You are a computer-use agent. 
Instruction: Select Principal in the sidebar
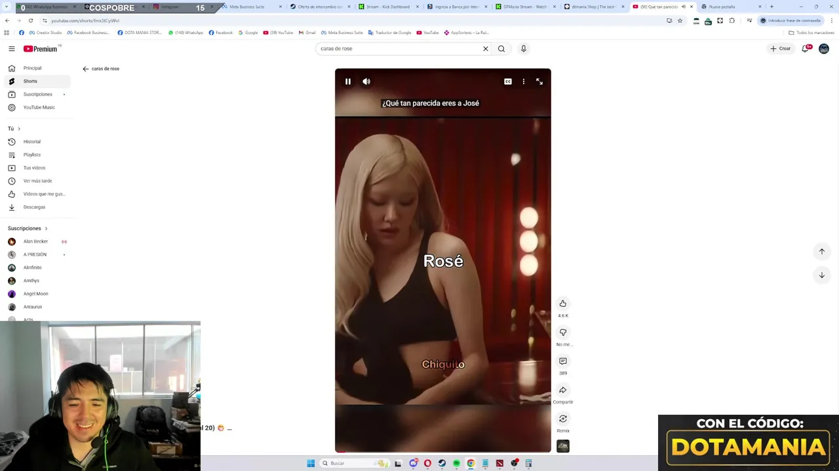tap(37, 68)
